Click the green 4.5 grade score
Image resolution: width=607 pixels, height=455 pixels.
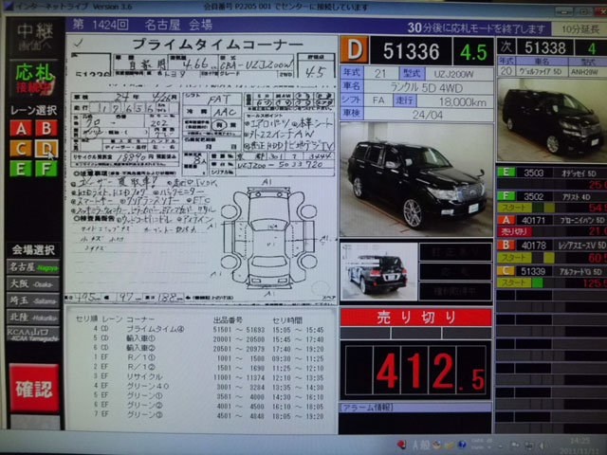point(473,51)
